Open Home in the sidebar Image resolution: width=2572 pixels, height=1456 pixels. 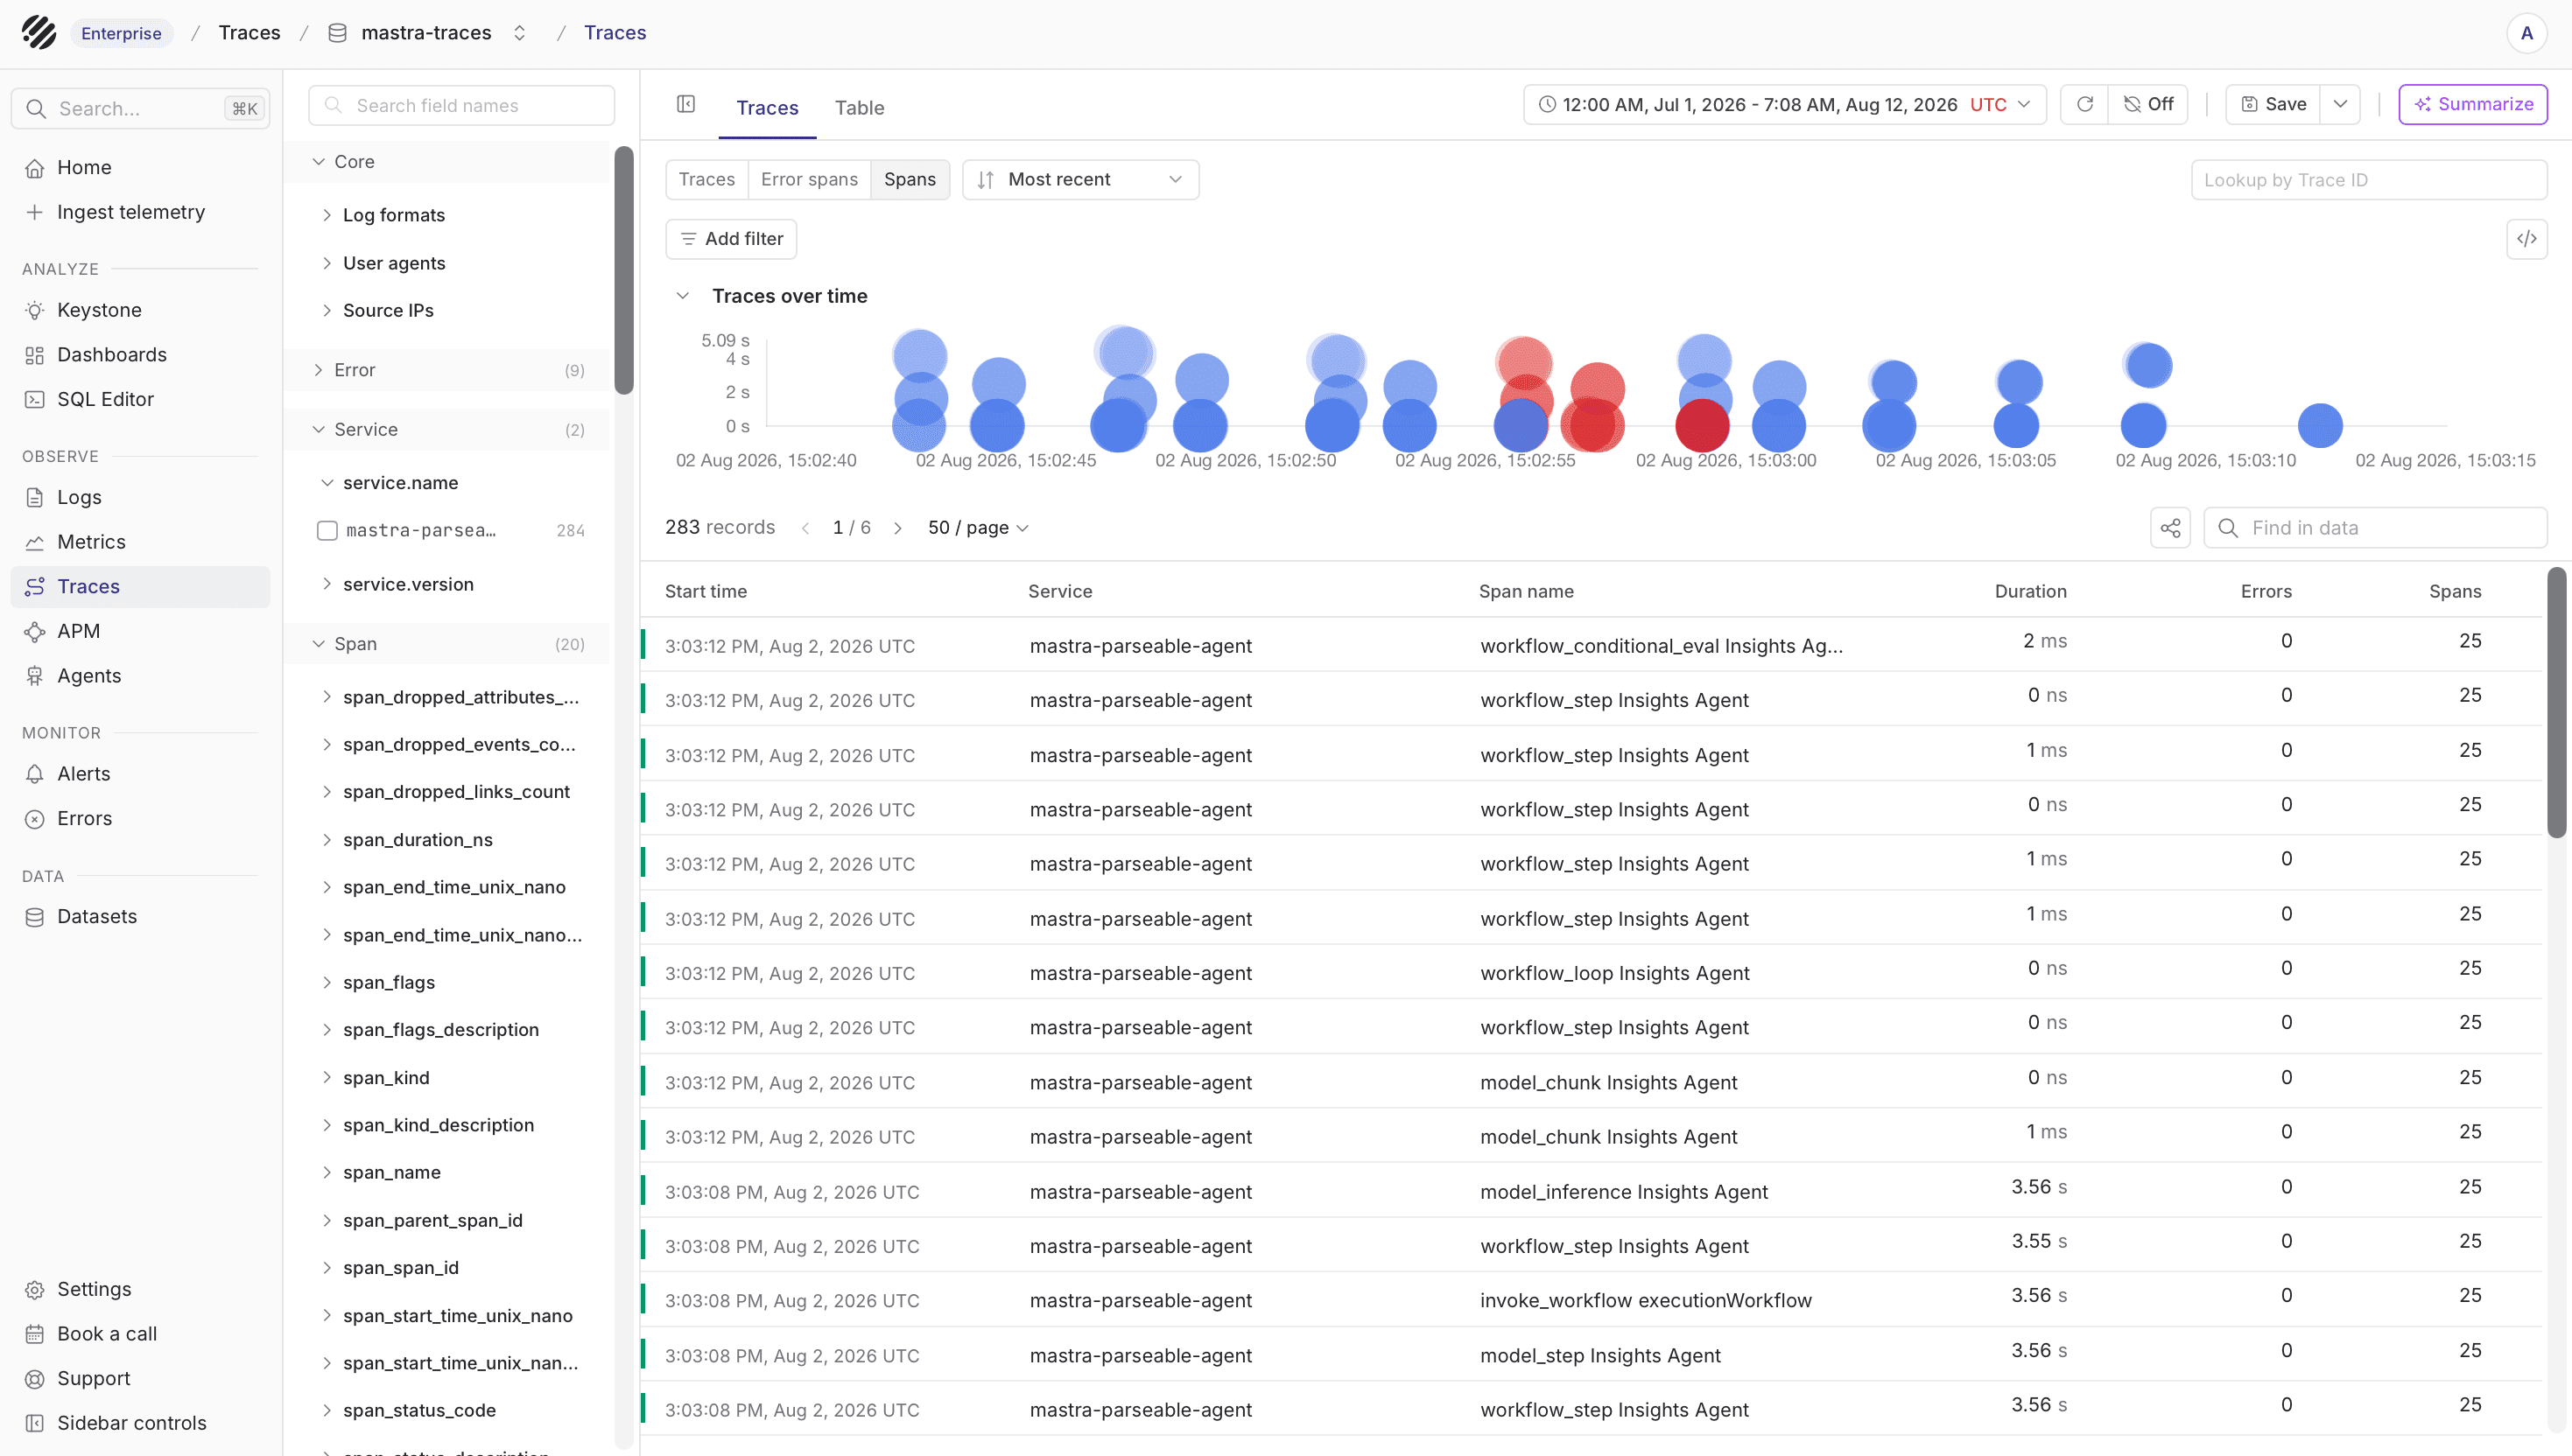click(140, 167)
